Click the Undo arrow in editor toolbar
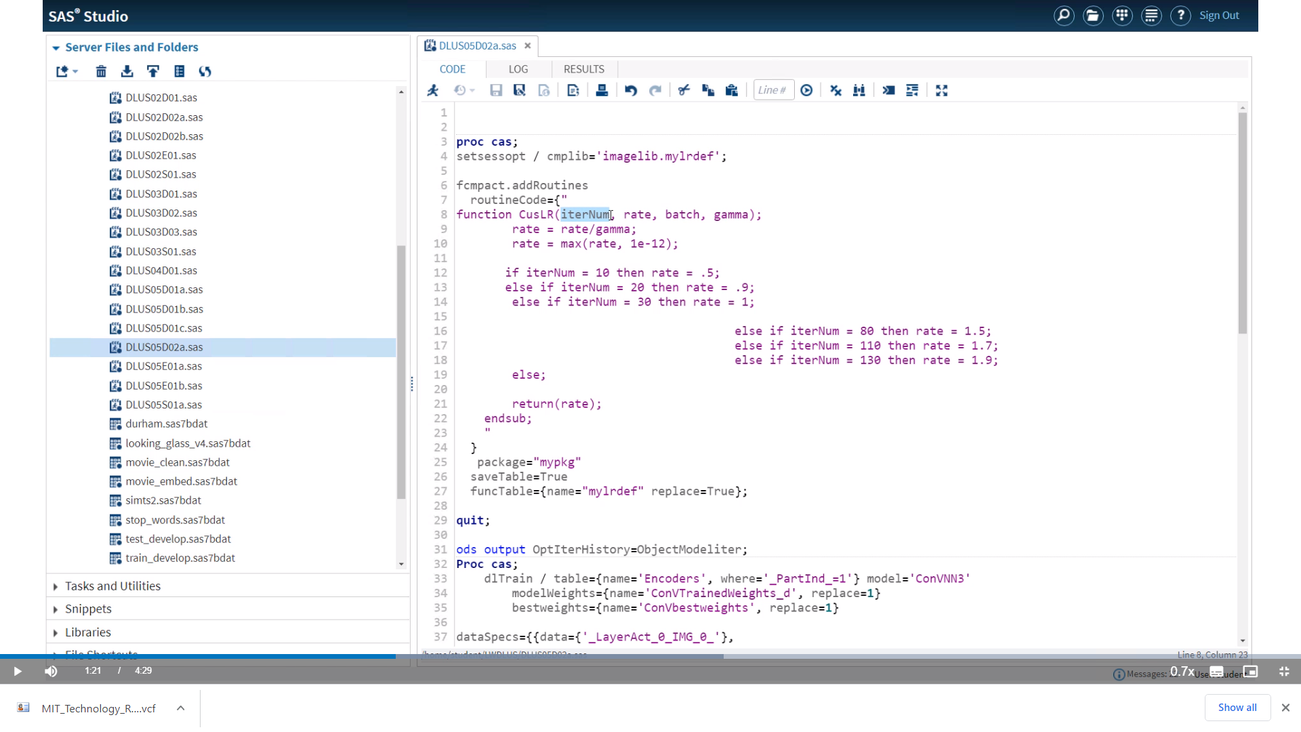Image resolution: width=1301 pixels, height=732 pixels. click(631, 90)
